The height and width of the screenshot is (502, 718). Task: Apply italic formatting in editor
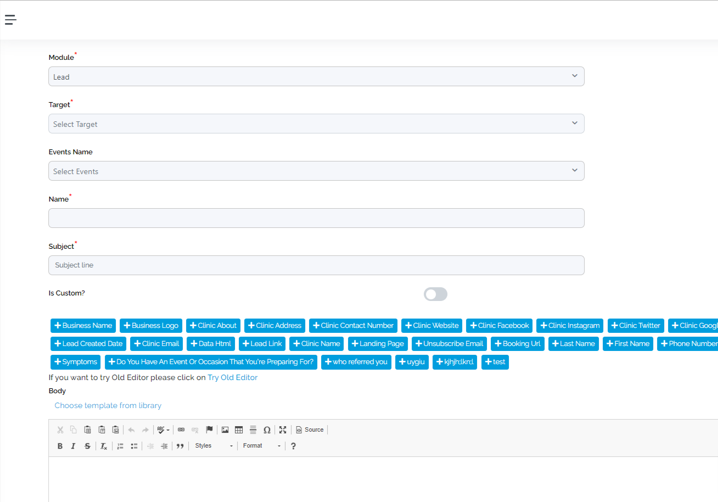pos(73,446)
